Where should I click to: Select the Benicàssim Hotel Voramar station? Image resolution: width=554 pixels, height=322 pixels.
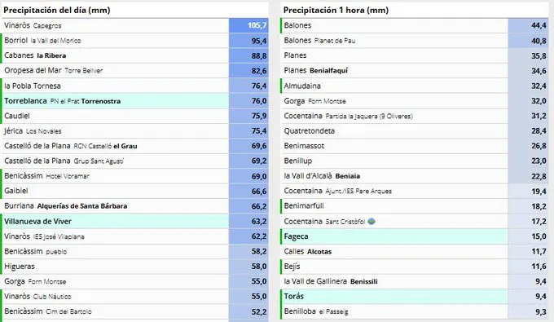(x=135, y=176)
